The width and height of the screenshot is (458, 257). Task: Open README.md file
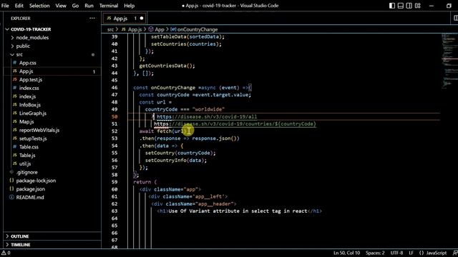click(x=30, y=198)
